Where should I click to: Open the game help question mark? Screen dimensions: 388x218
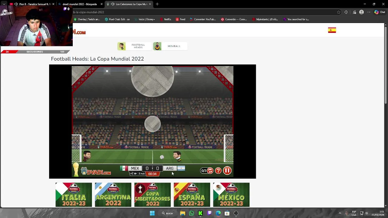coord(218,171)
